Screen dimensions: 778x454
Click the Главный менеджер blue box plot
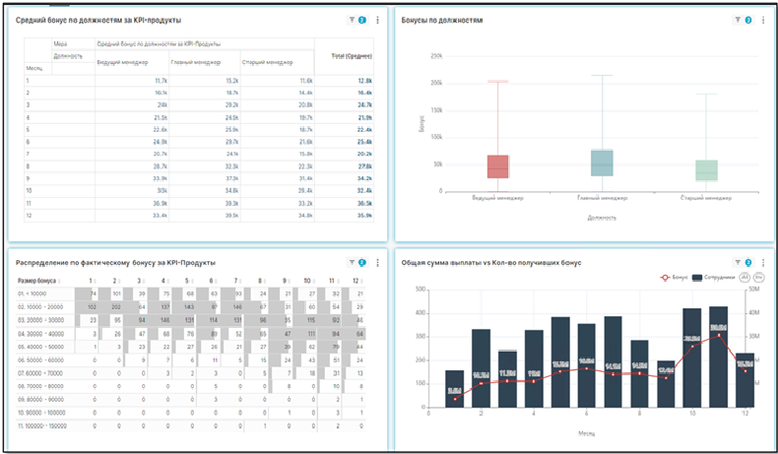point(601,162)
